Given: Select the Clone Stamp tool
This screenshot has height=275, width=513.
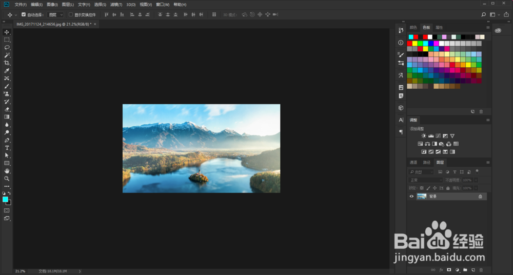Looking at the screenshot, I should tap(7, 94).
